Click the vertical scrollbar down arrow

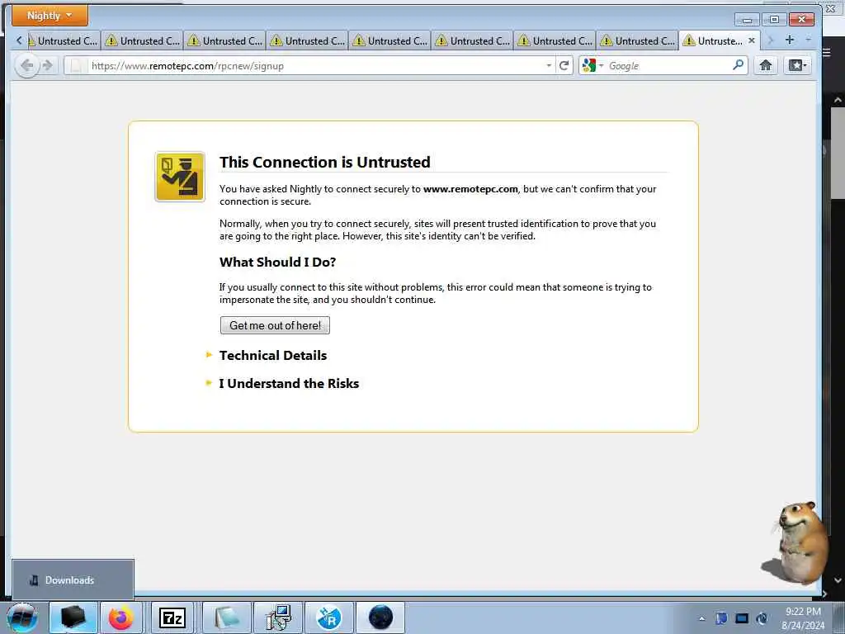[x=838, y=580]
